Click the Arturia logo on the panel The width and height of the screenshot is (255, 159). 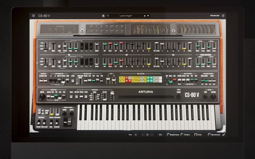(146, 92)
